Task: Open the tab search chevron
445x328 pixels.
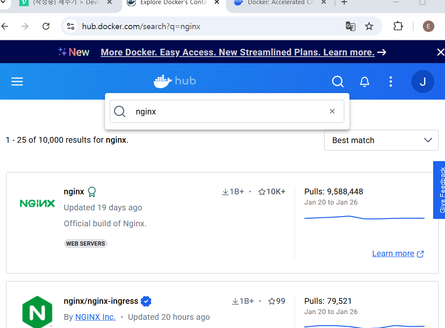Action: coord(3,2)
